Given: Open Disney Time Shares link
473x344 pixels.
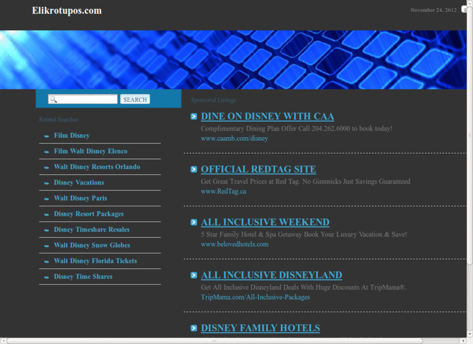Looking at the screenshot, I should point(83,277).
